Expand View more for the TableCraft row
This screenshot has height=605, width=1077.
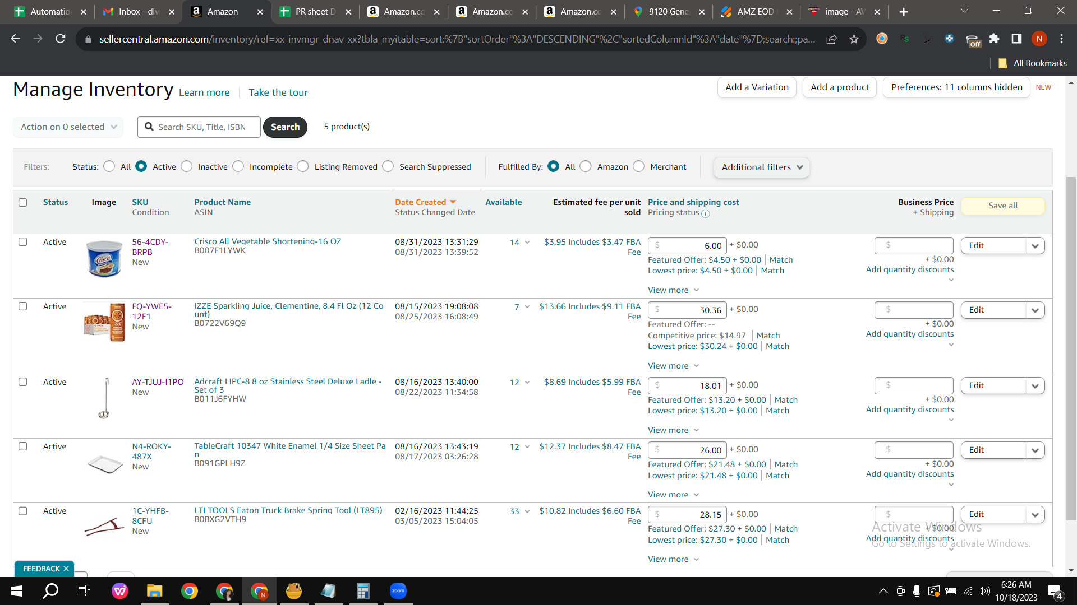(673, 495)
